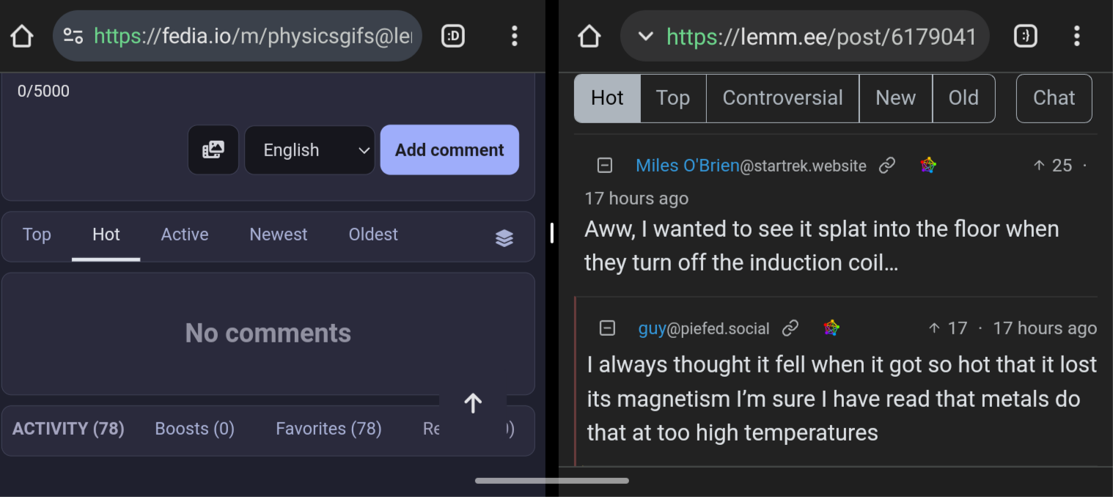Open the right browser's three-dot menu
The image size is (1113, 497).
click(1076, 36)
